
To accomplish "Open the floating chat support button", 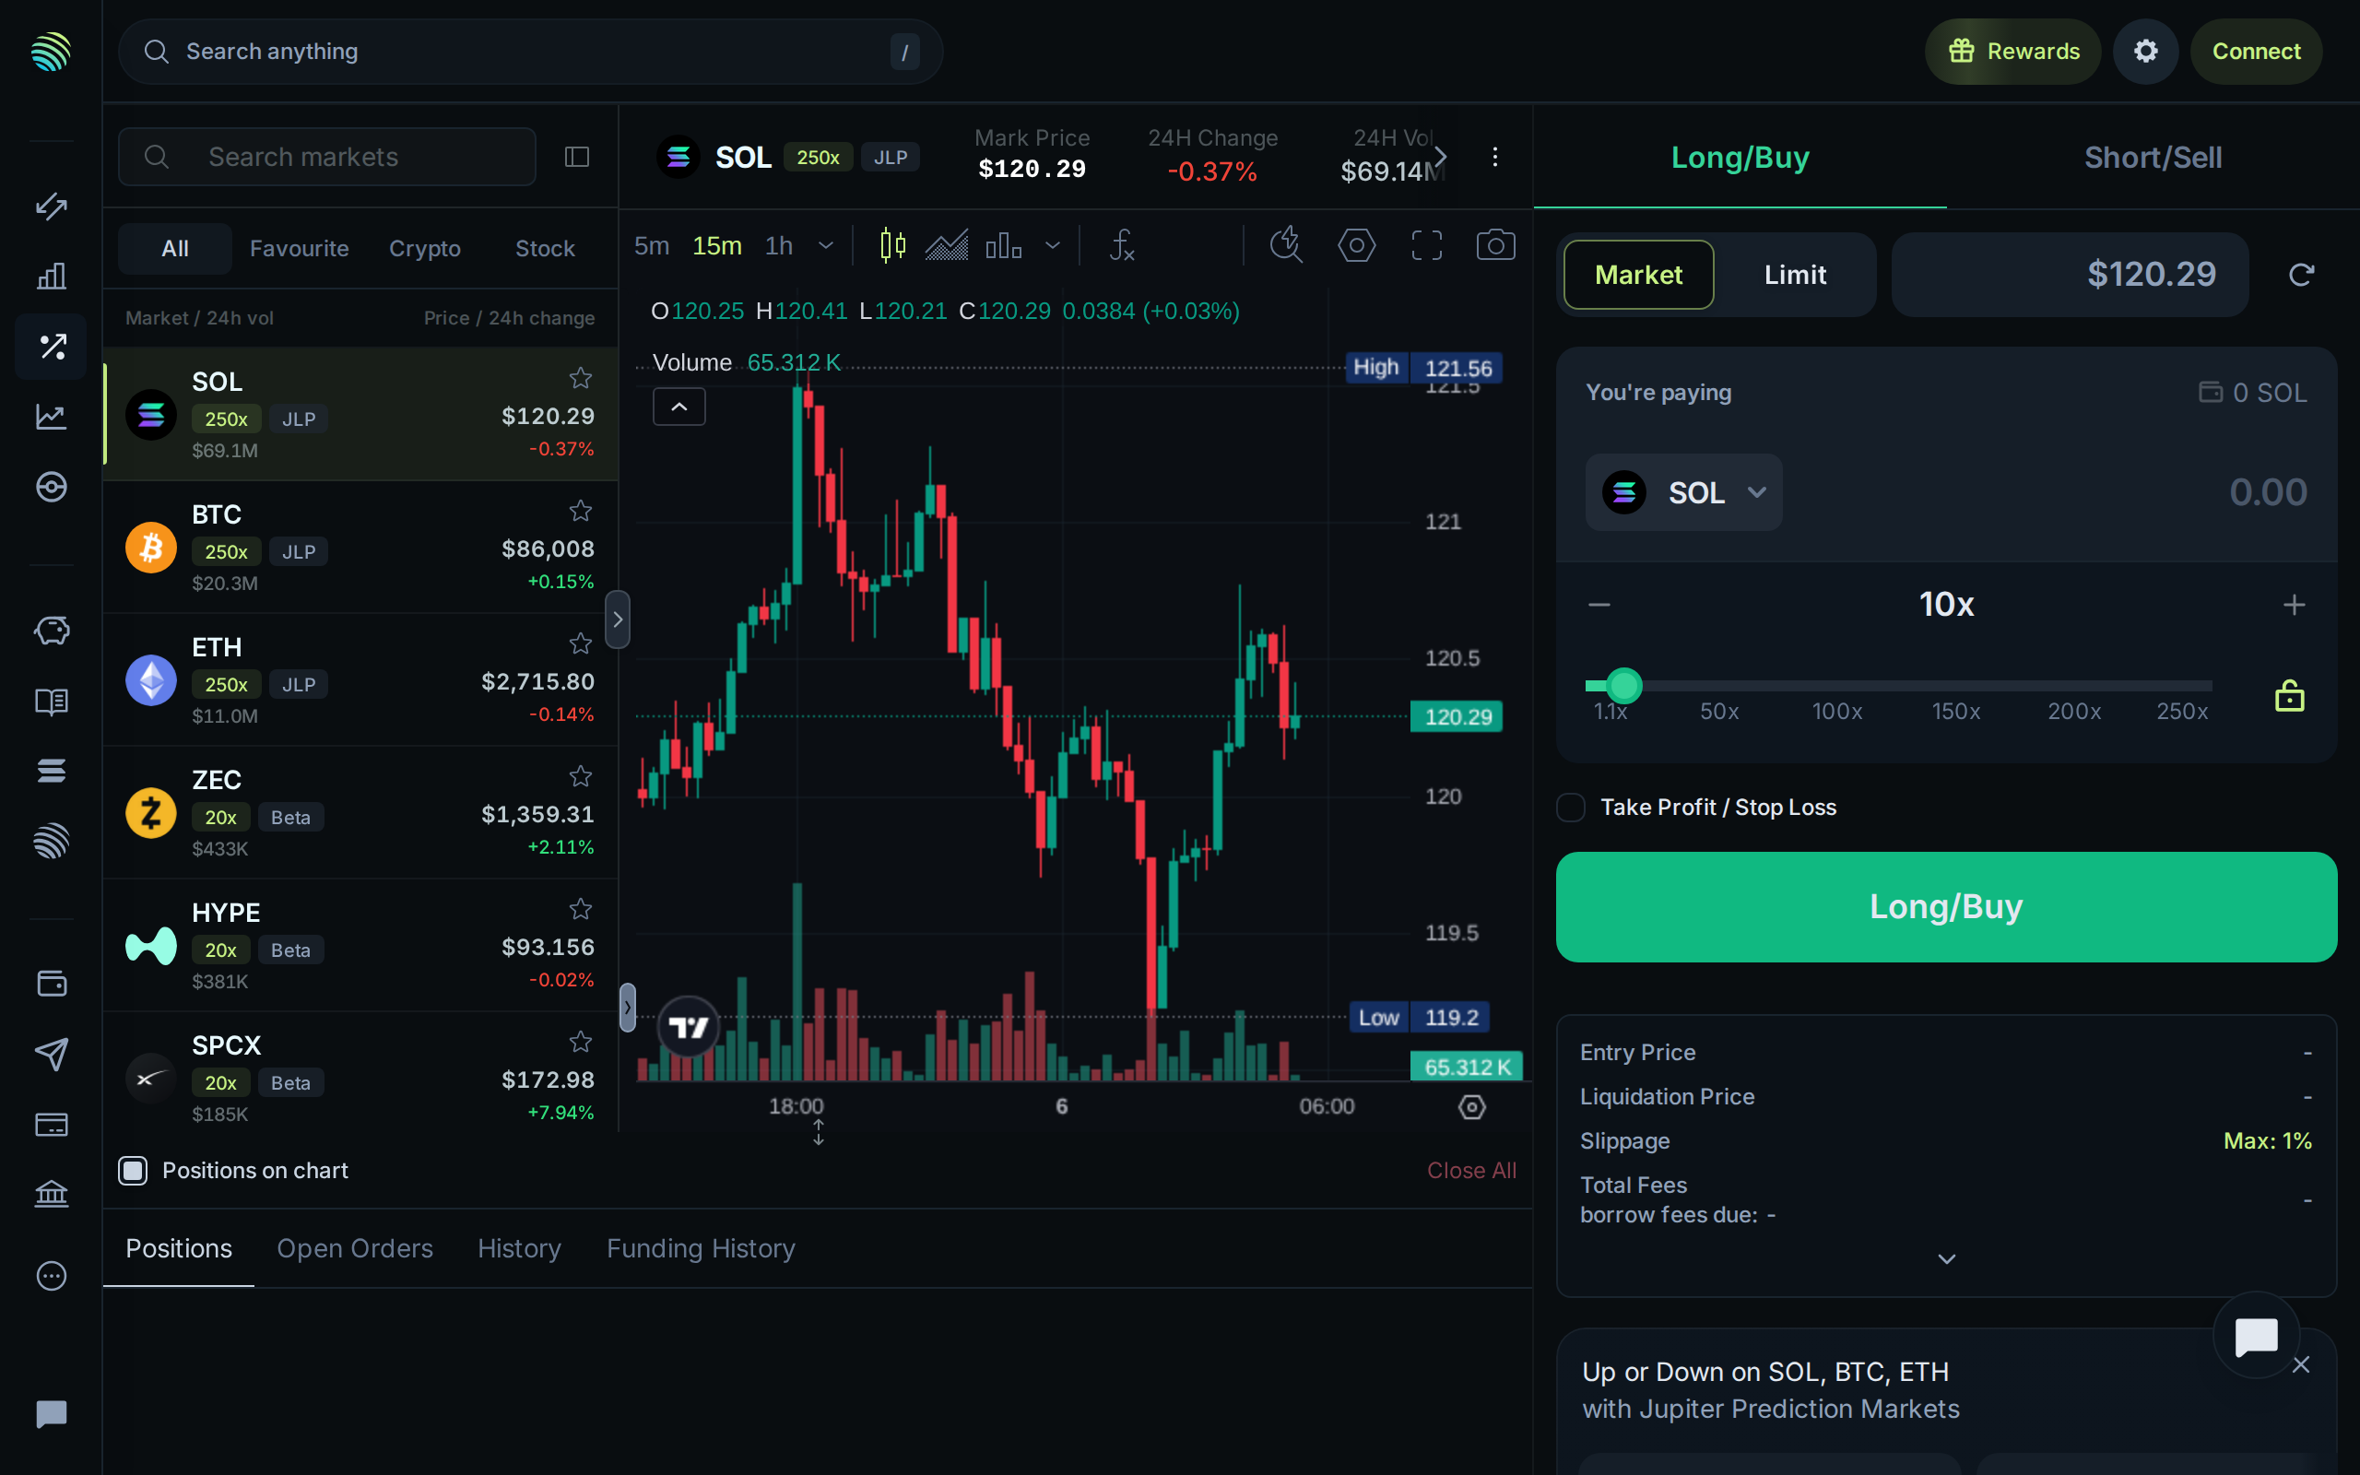I will (2256, 1335).
